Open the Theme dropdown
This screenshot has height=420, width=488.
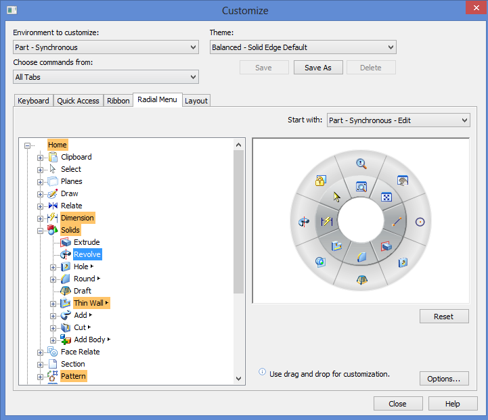(303, 47)
